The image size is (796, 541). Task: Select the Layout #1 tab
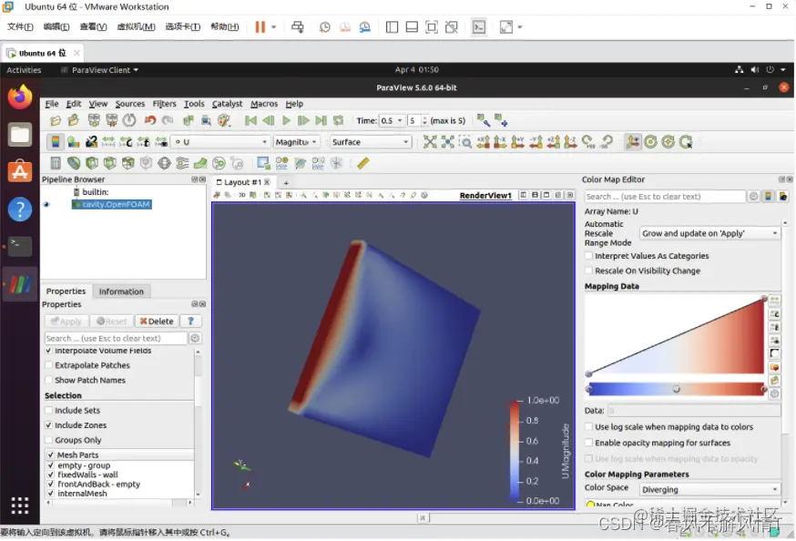coord(241,182)
